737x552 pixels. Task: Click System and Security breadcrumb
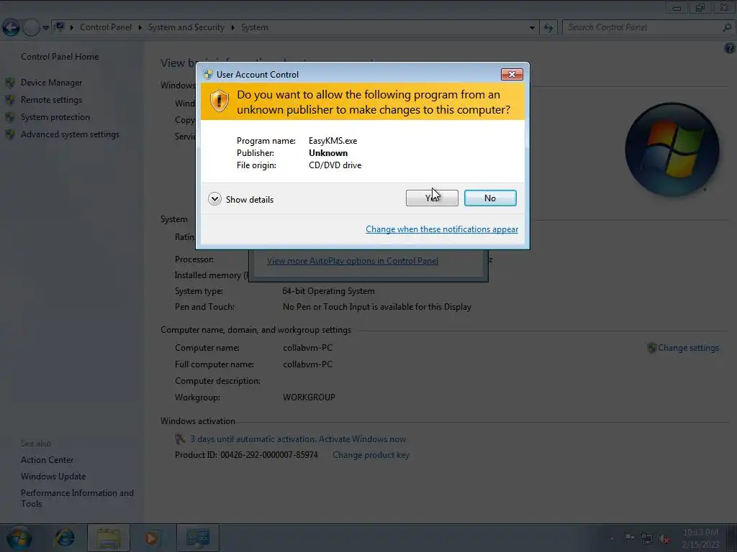click(186, 27)
